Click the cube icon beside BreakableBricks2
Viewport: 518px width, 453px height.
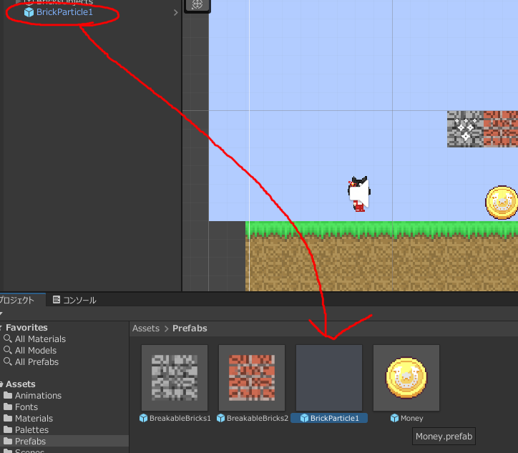(x=220, y=418)
